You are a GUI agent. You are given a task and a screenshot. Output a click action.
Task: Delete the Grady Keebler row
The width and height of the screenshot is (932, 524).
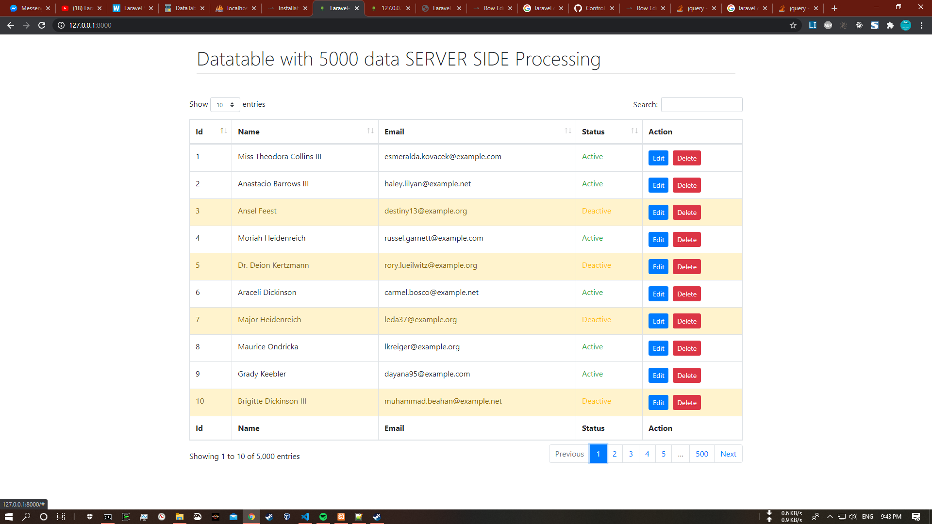point(686,376)
